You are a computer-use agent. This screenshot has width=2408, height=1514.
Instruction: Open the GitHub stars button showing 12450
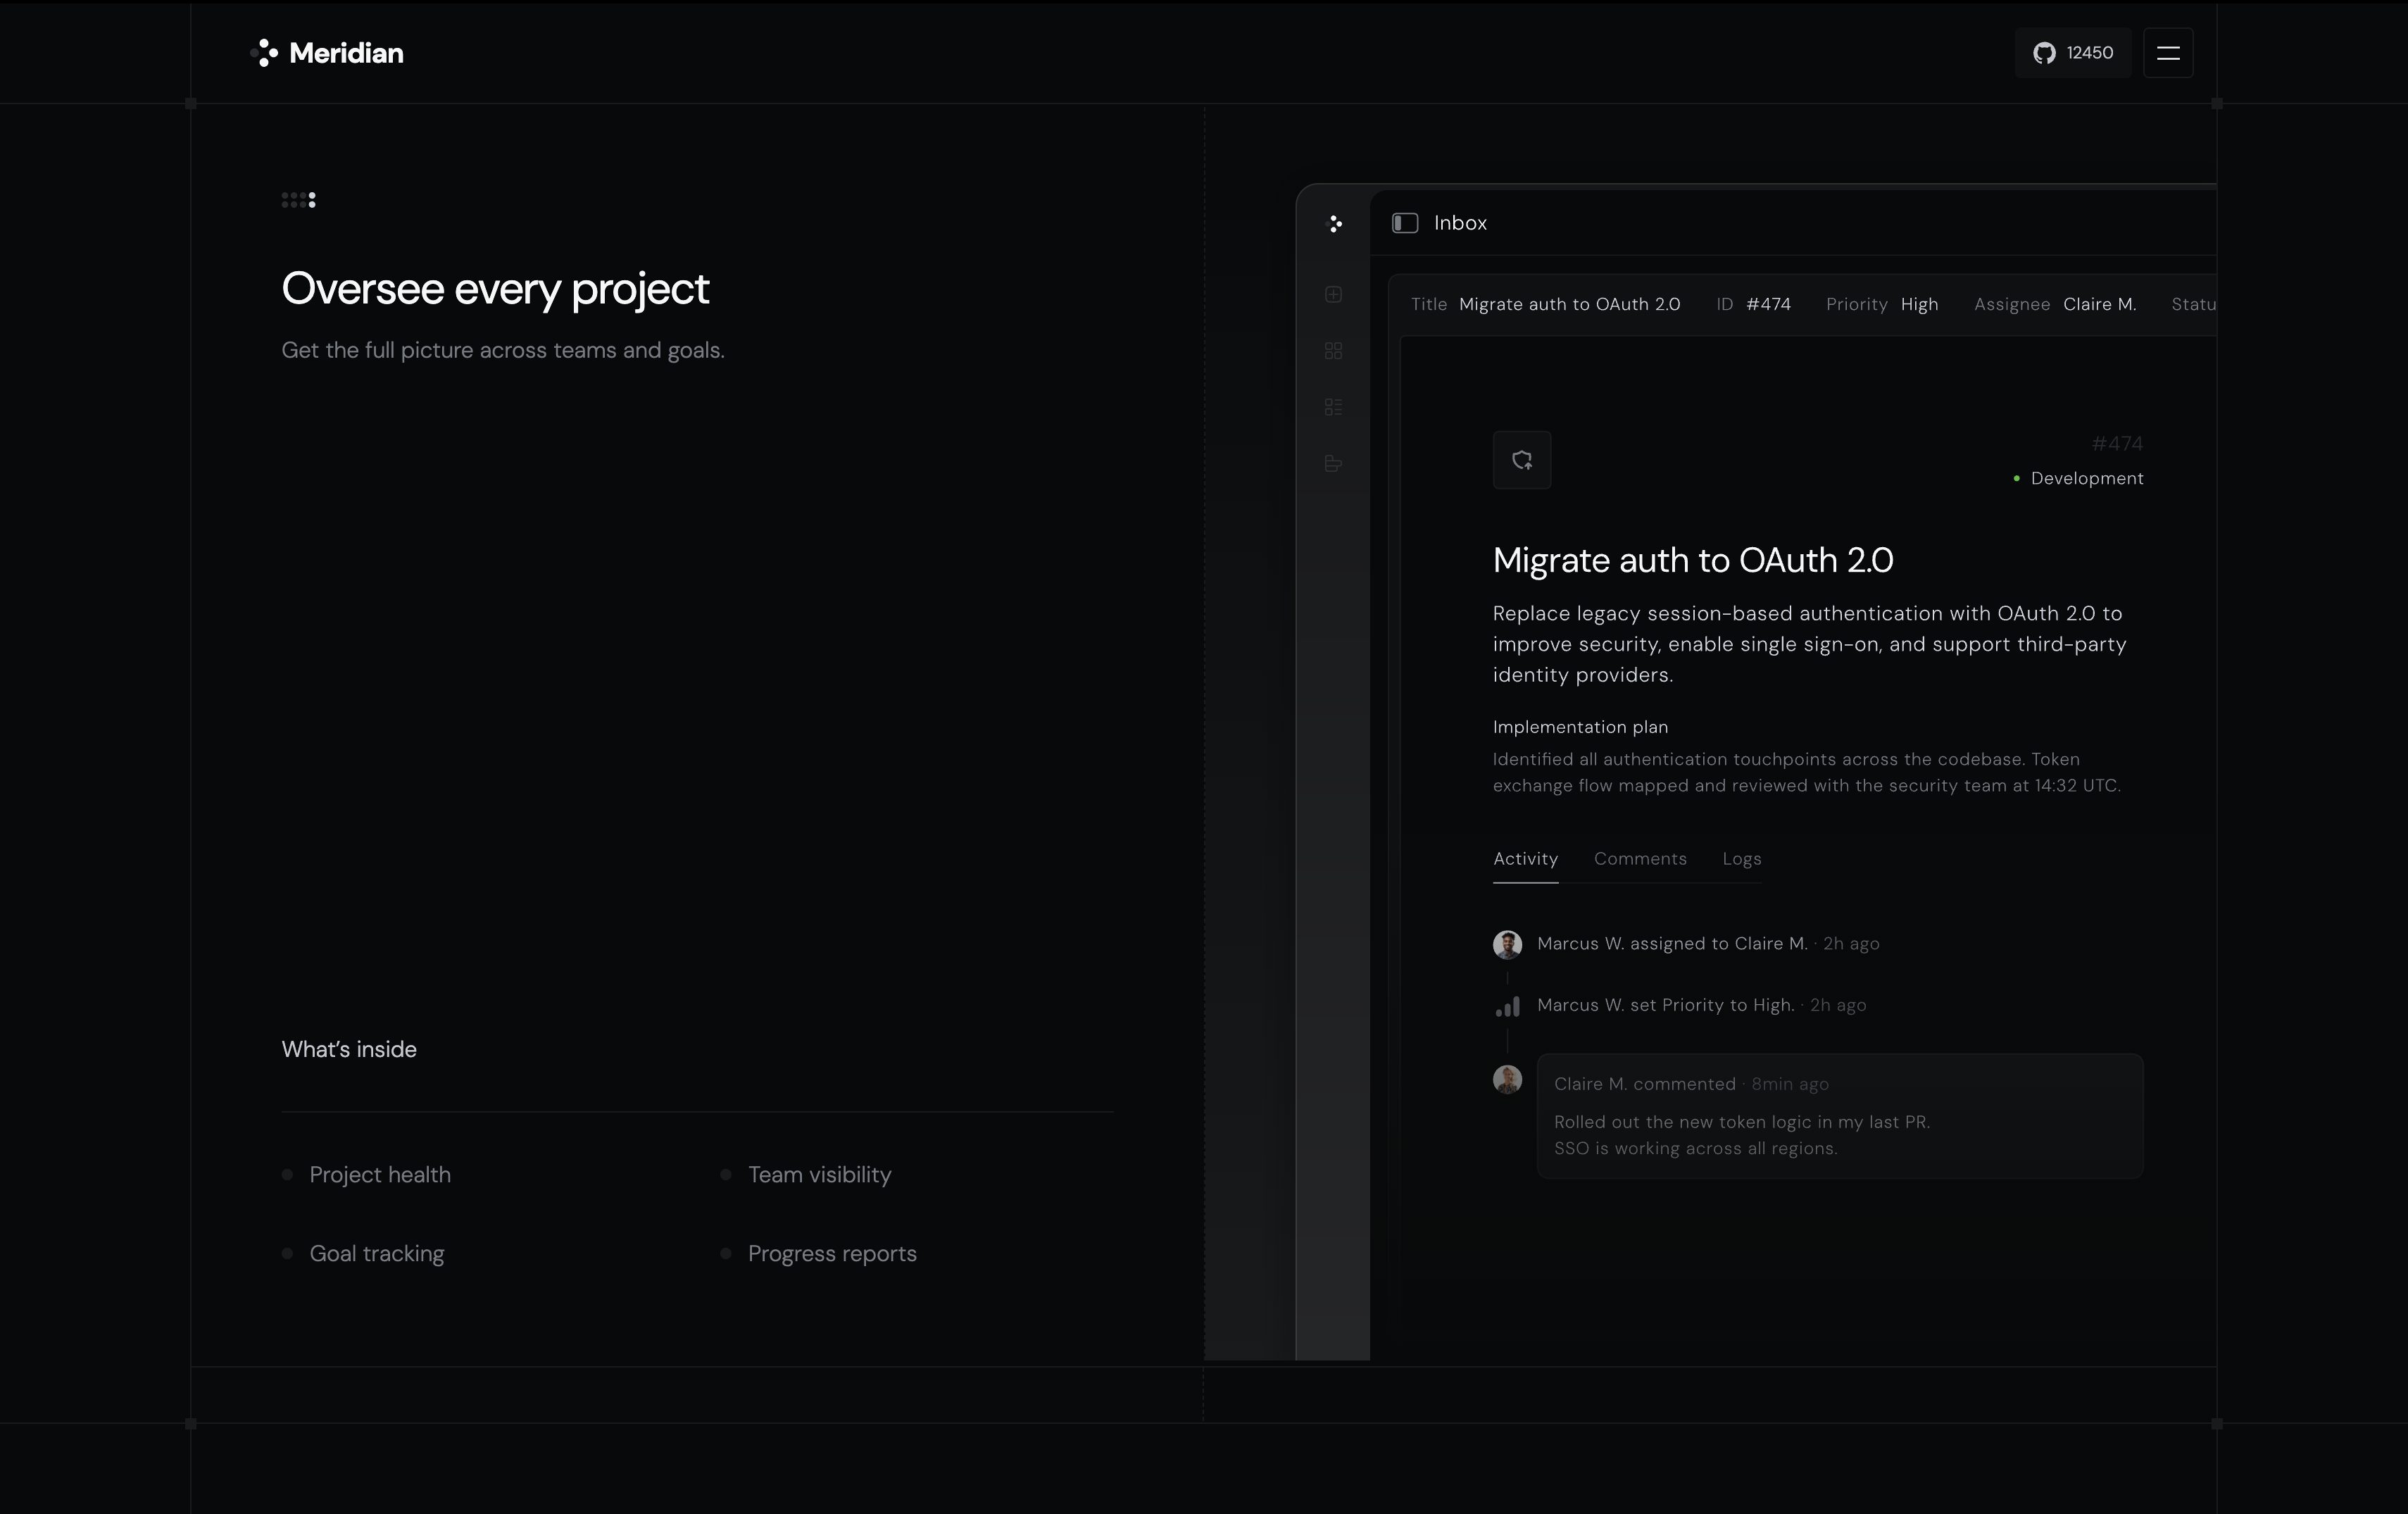pyautogui.click(x=2073, y=53)
